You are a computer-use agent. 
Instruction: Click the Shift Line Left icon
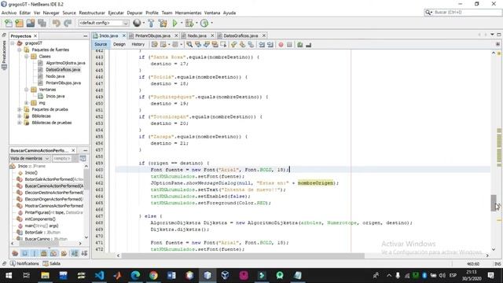click(x=262, y=45)
